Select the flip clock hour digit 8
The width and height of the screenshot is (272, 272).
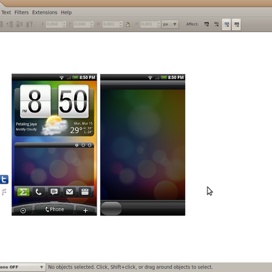[x=35, y=101]
